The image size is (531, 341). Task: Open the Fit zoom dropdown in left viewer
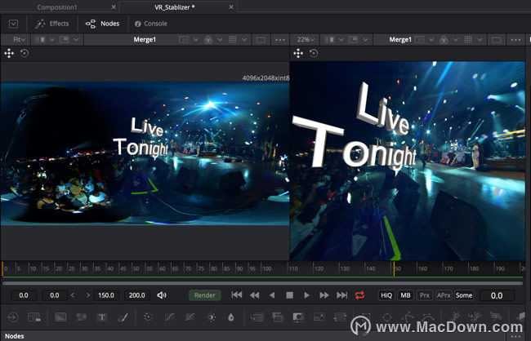19,40
